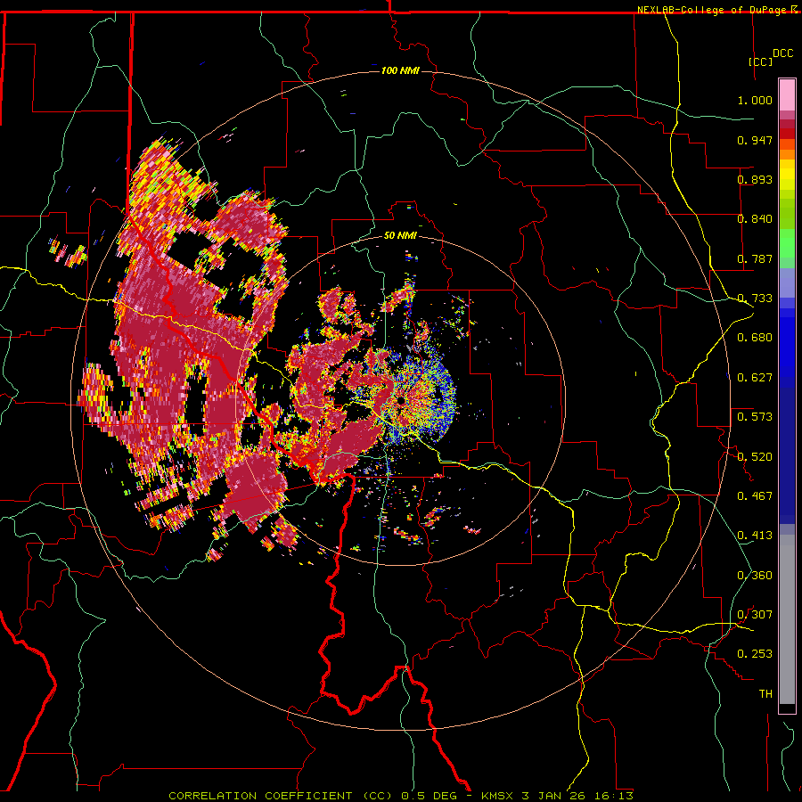The width and height of the screenshot is (802, 802).
Task: Click the 3 JAN 26 date in the caption
Action: [x=554, y=796]
